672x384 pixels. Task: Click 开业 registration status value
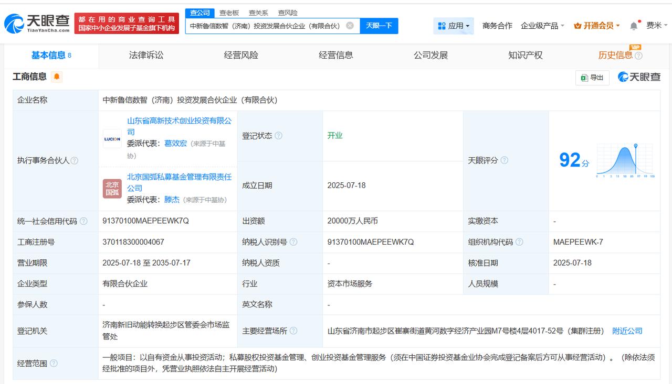(335, 135)
